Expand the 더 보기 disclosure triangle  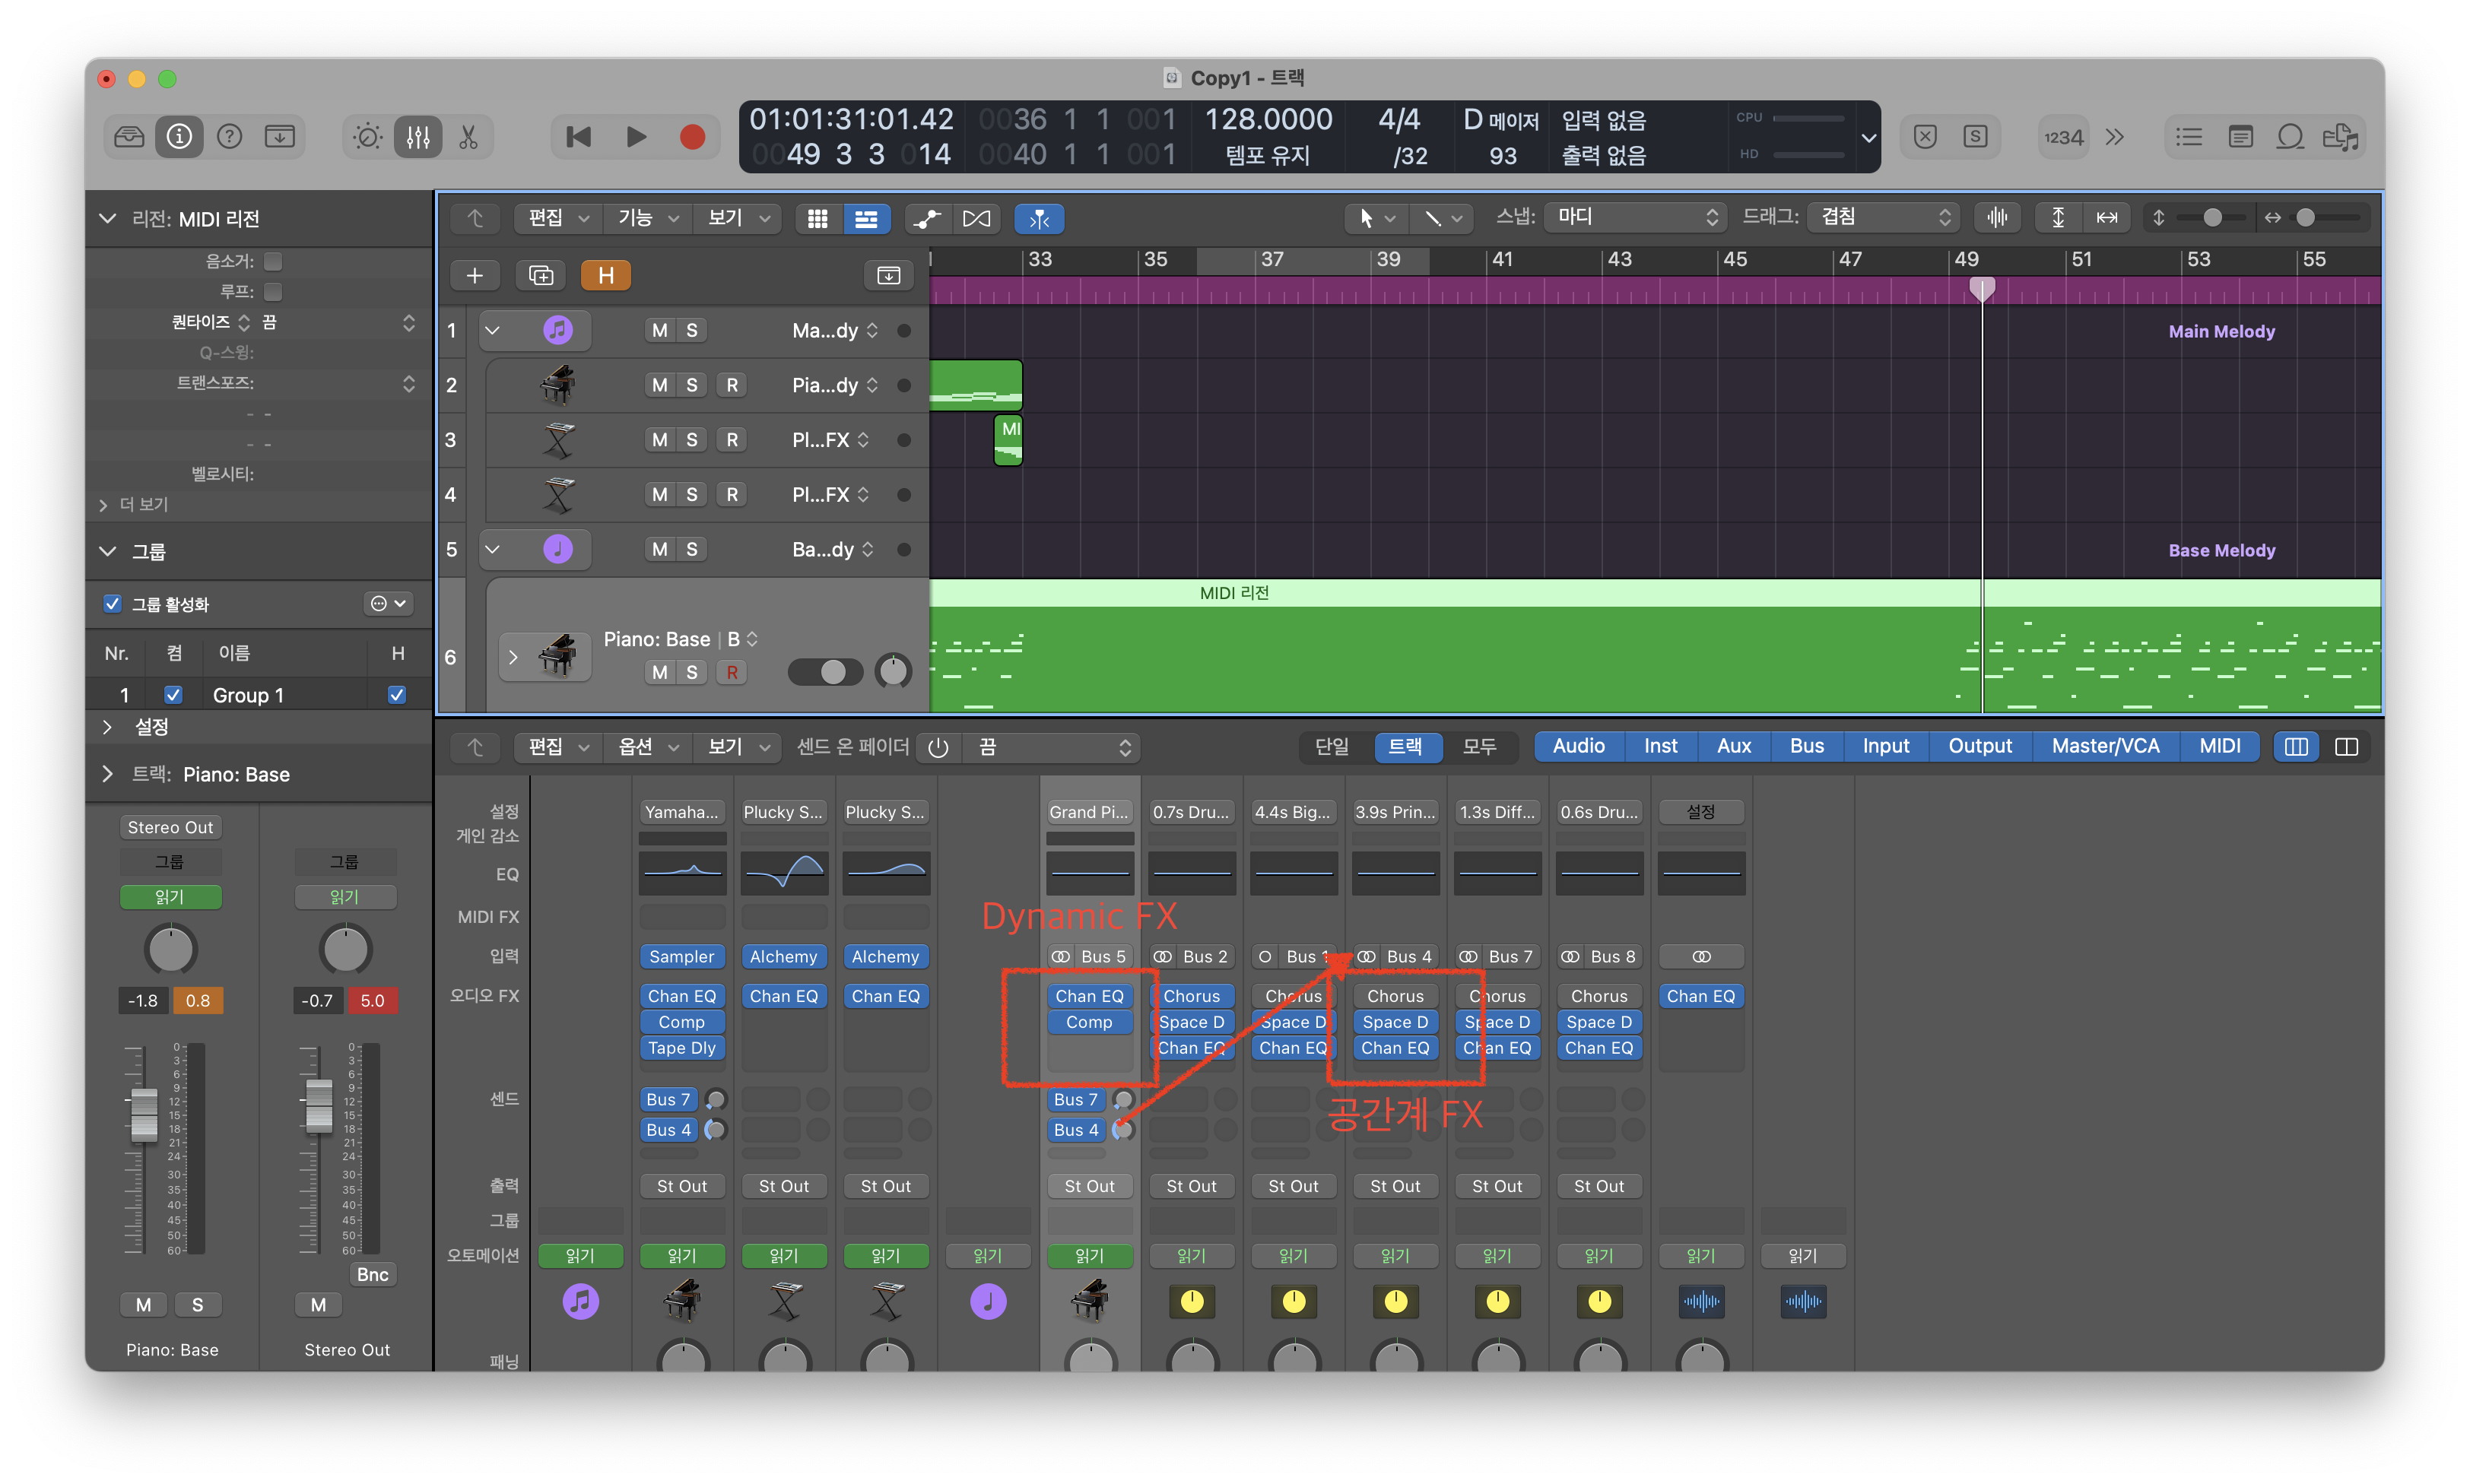pyautogui.click(x=103, y=505)
